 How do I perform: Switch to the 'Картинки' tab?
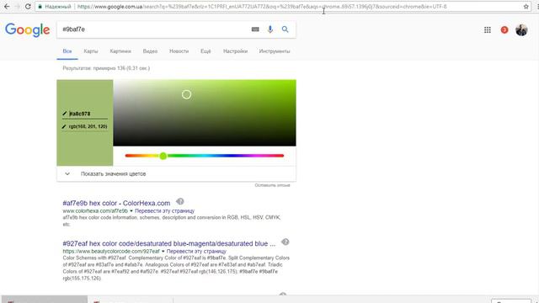pyautogui.click(x=120, y=51)
